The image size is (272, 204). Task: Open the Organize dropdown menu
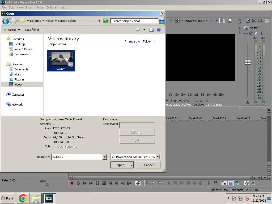point(12,30)
